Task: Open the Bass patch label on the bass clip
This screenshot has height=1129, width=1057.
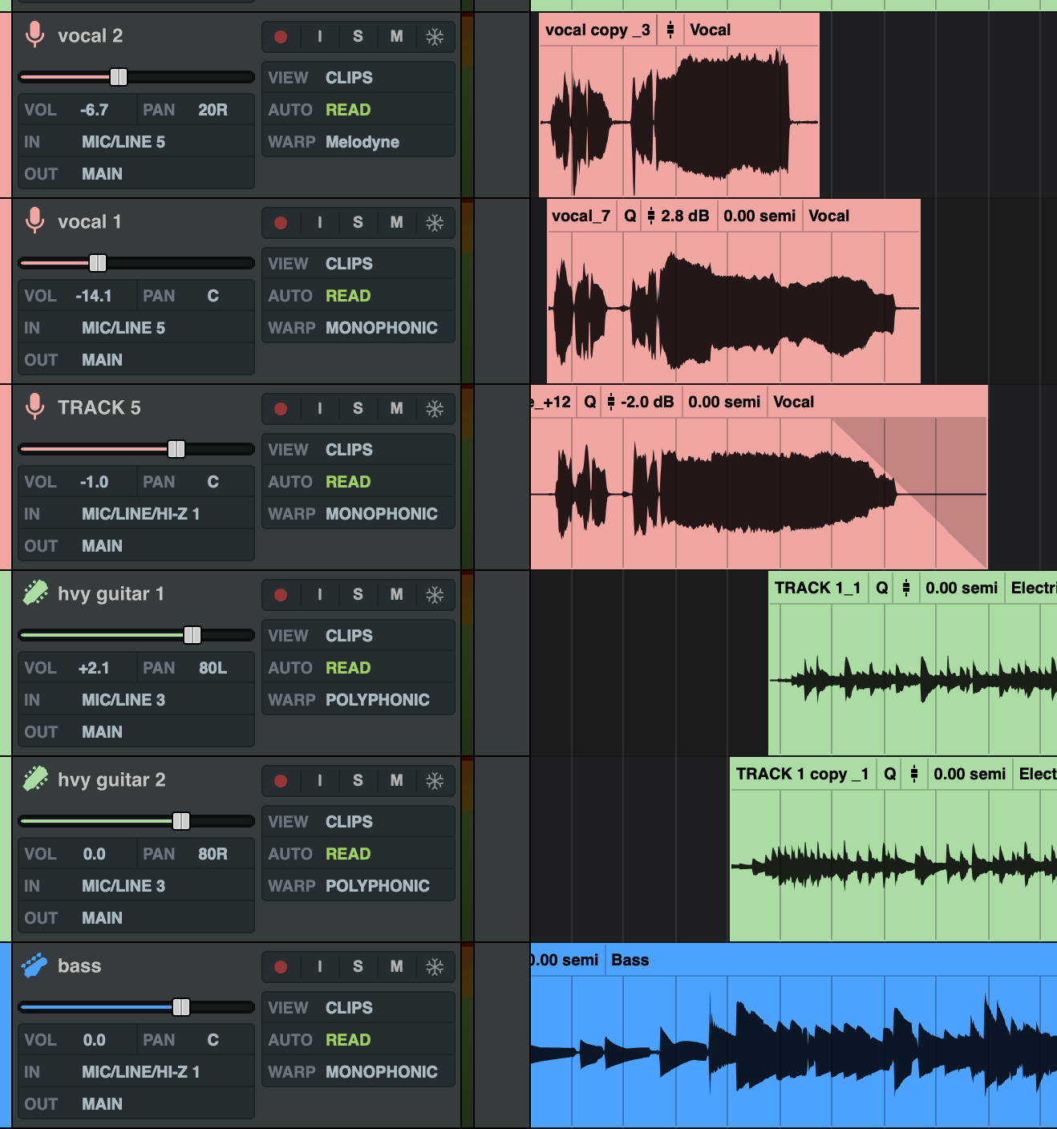Action: point(630,959)
